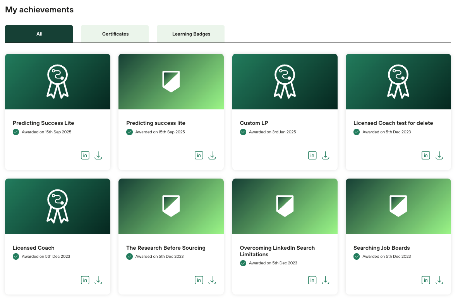This screenshot has width=458, height=298.
Task: Download the Predicting Success Lite certificate
Action: click(98, 155)
